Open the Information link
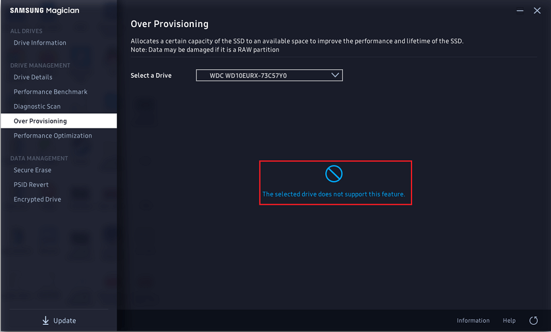 click(473, 320)
